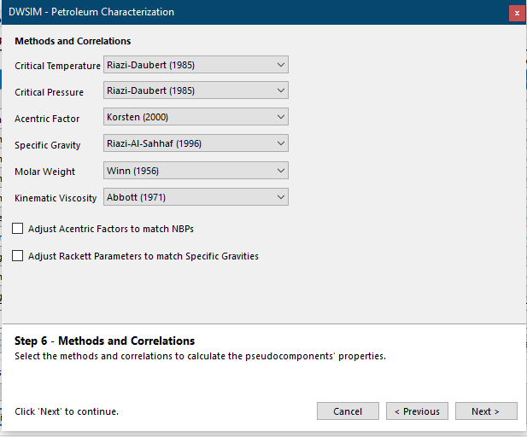This screenshot has width=527, height=437.
Task: Click the Adjust Rackett Parameters label text
Action: click(x=143, y=256)
